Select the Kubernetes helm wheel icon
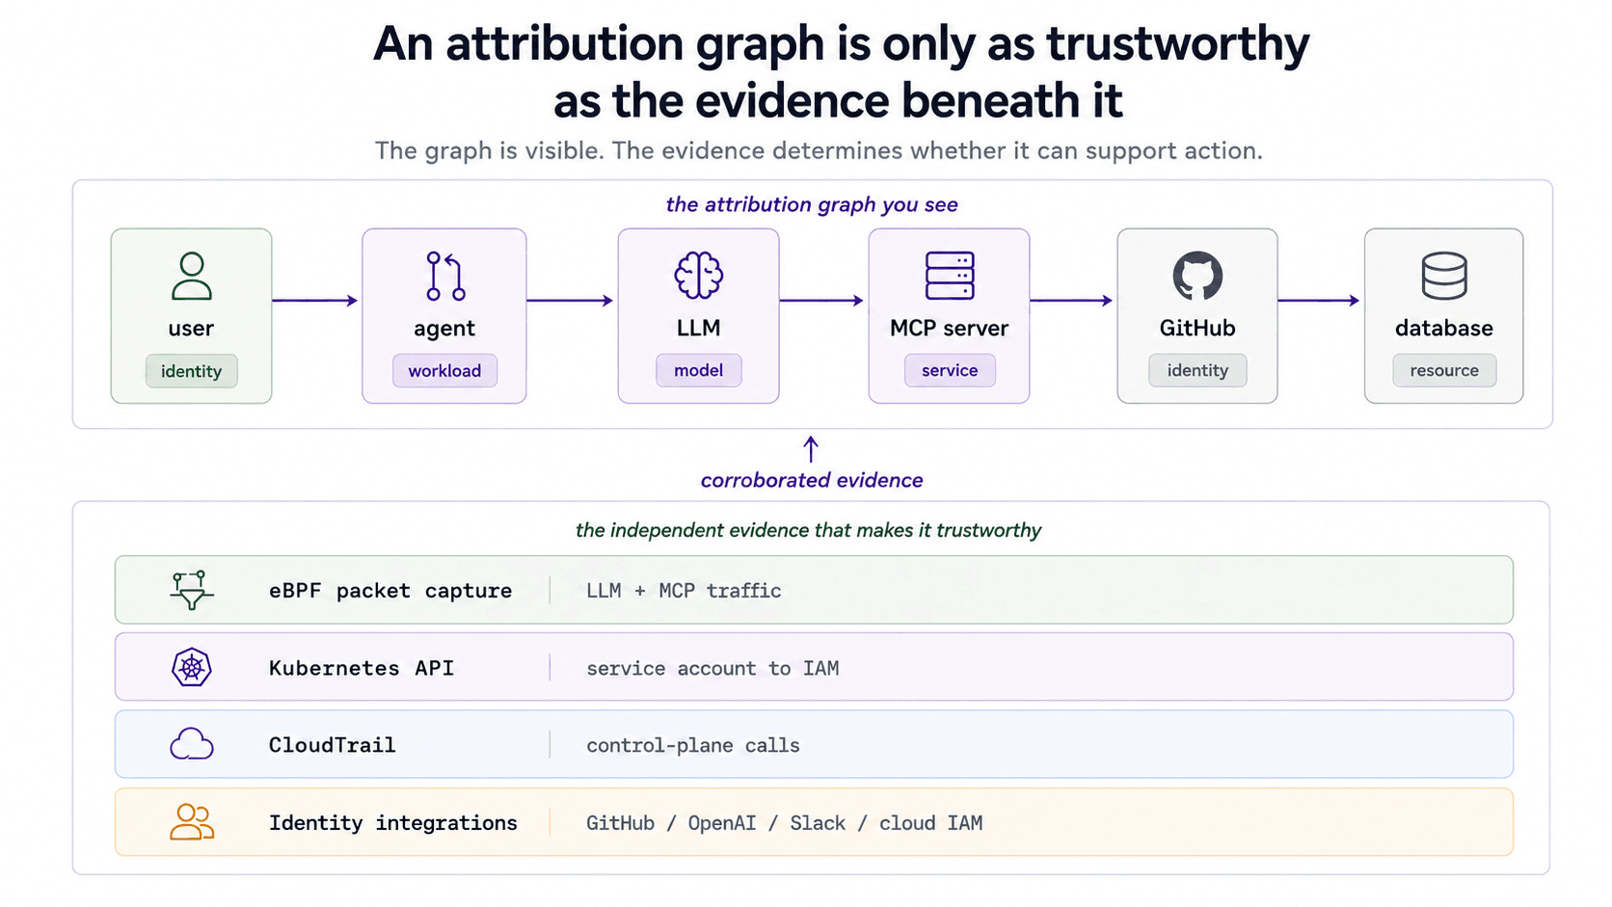This screenshot has width=1612, height=907. click(x=192, y=667)
